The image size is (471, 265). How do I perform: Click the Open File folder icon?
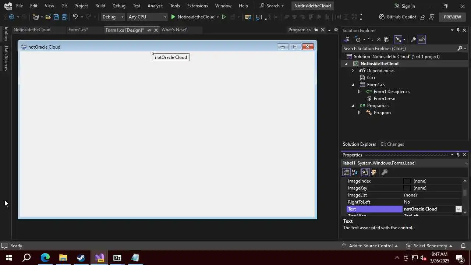pos(48,17)
